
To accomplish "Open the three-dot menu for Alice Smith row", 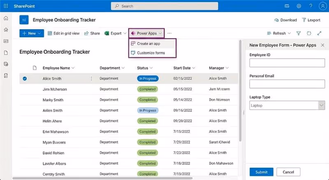I will point(91,79).
